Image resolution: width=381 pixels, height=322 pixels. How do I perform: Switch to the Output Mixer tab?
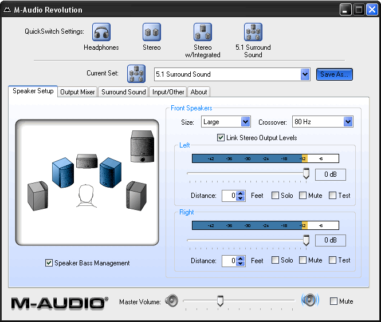(x=77, y=92)
